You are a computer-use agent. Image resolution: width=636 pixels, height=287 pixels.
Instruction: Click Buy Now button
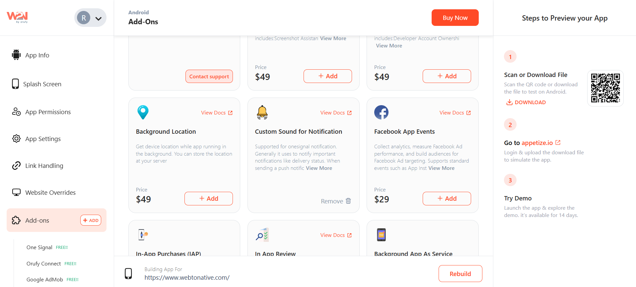[x=455, y=18]
